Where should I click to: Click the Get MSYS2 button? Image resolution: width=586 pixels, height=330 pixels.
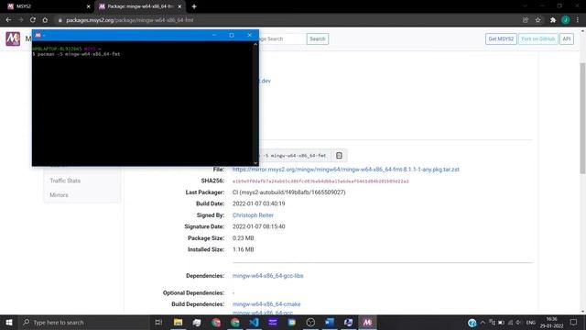click(501, 38)
